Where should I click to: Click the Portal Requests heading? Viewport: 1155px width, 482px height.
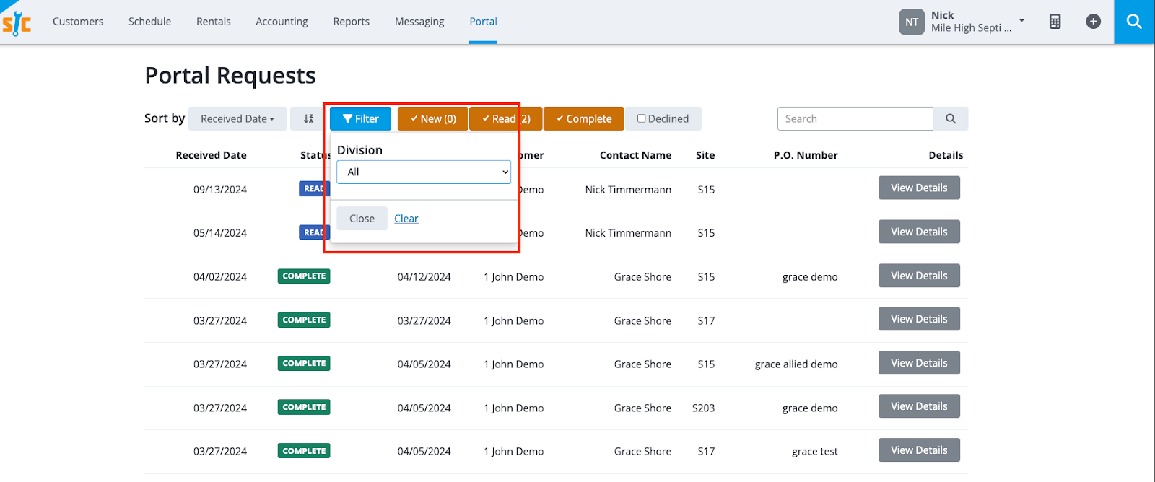pyautogui.click(x=230, y=76)
